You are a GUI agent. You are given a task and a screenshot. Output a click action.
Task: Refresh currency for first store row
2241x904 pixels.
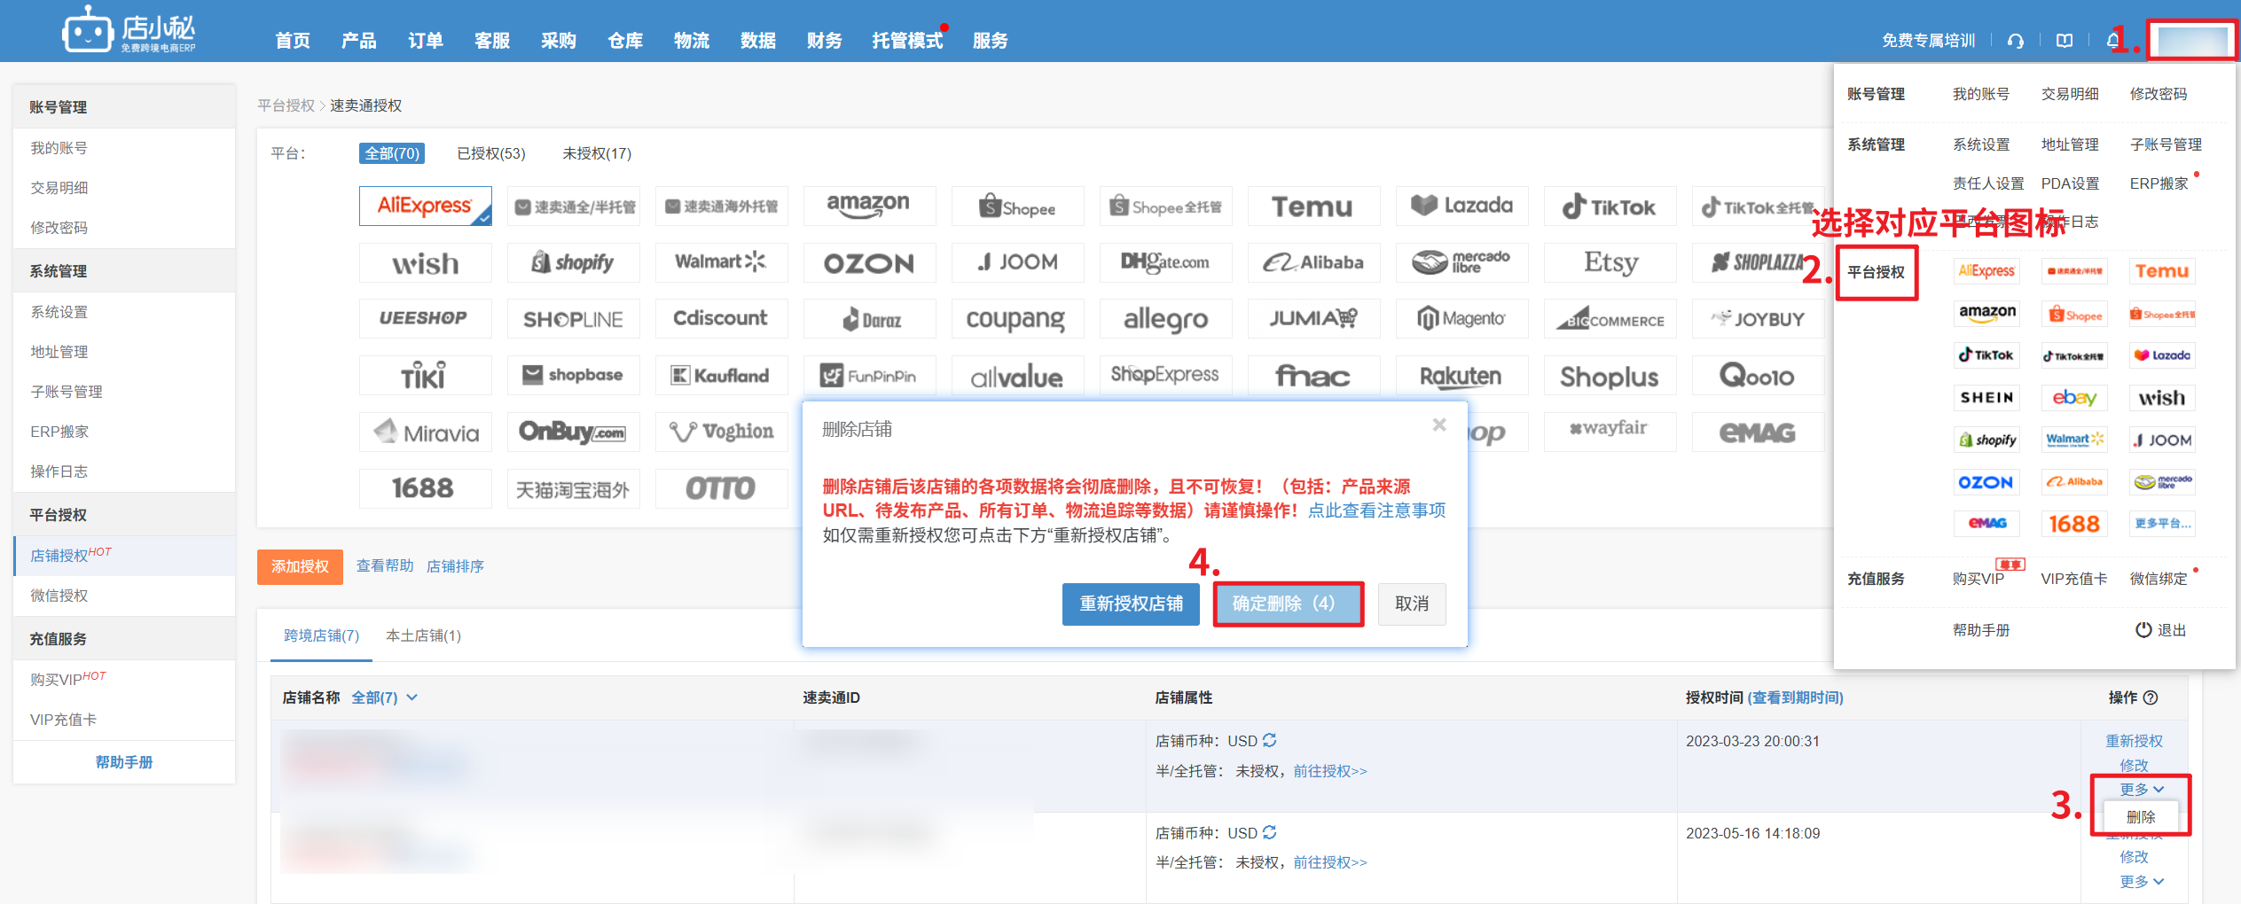1270,740
